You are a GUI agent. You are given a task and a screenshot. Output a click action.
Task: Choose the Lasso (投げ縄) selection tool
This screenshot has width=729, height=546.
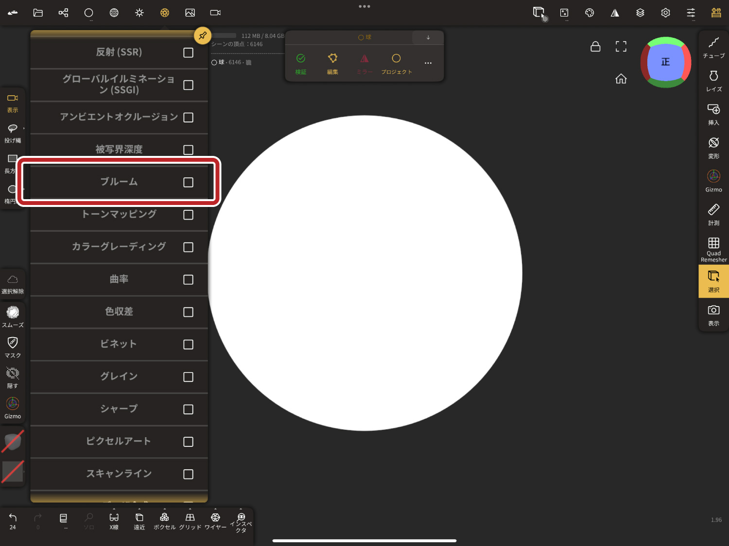click(x=13, y=133)
